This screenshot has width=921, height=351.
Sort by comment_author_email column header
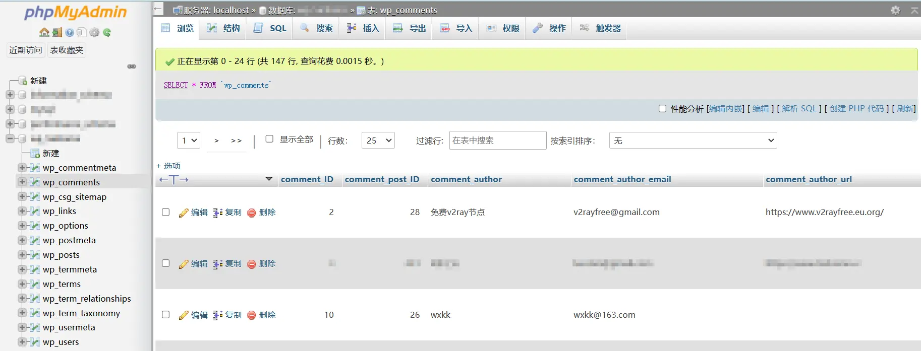tap(622, 179)
